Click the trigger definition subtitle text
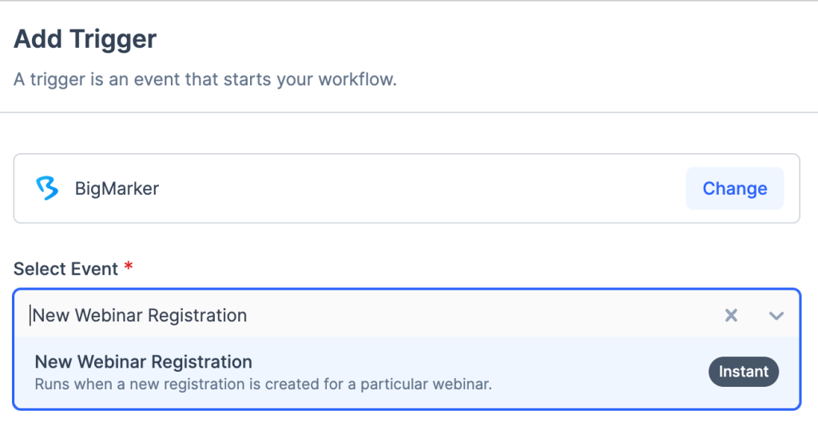The width and height of the screenshot is (818, 422). pyautogui.click(x=205, y=81)
